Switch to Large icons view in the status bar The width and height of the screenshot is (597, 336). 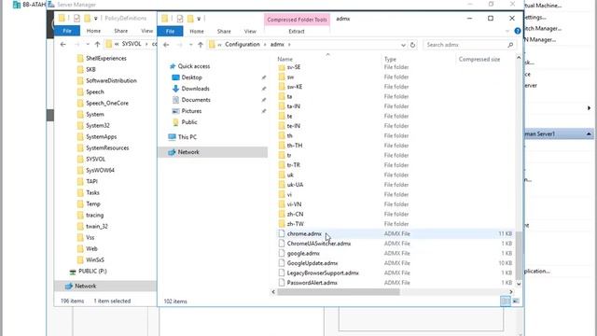[x=515, y=301]
